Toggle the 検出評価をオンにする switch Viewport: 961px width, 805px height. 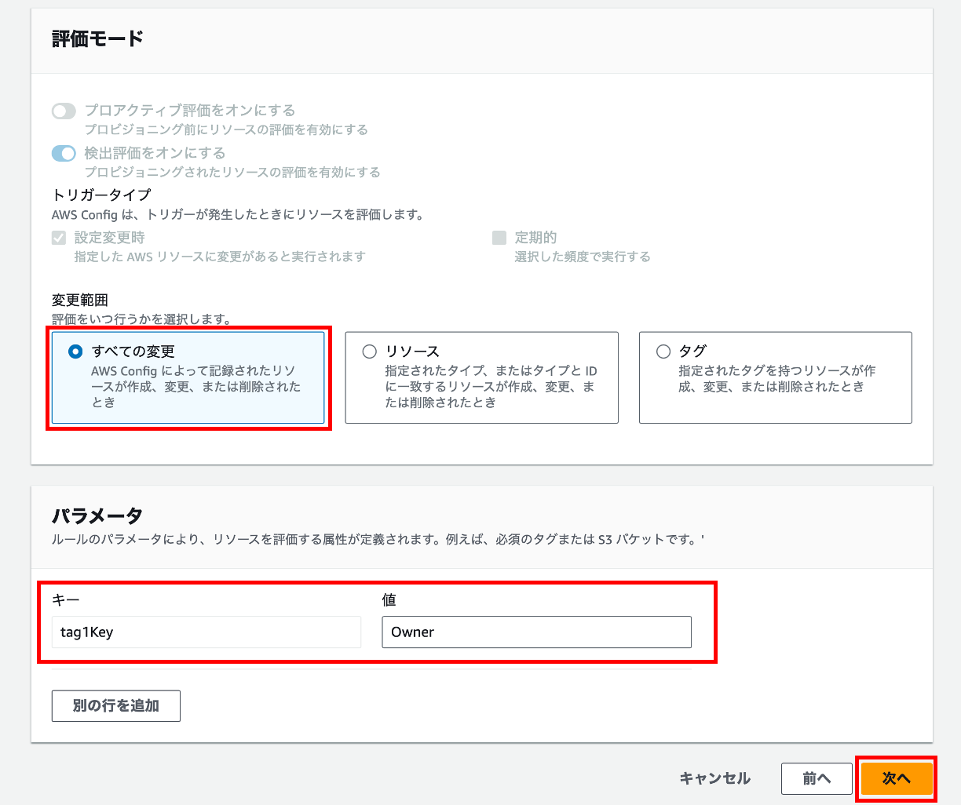(64, 154)
